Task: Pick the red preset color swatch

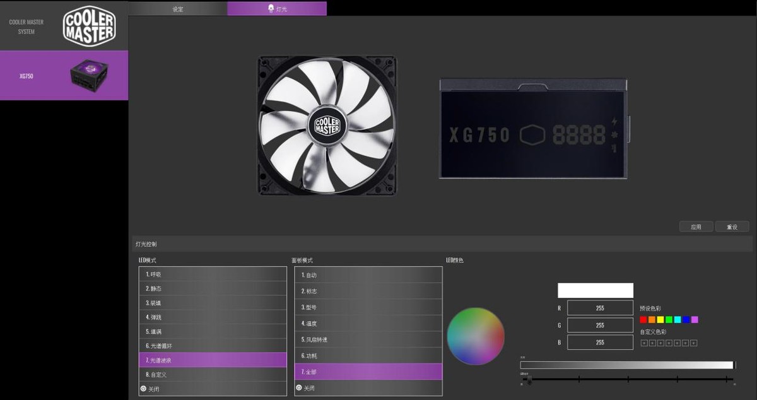Action: coord(643,320)
